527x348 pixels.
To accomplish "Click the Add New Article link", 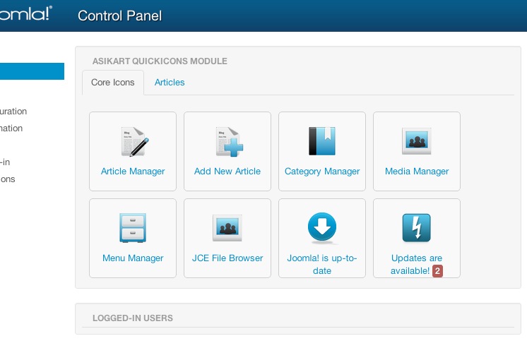I will (x=227, y=171).
